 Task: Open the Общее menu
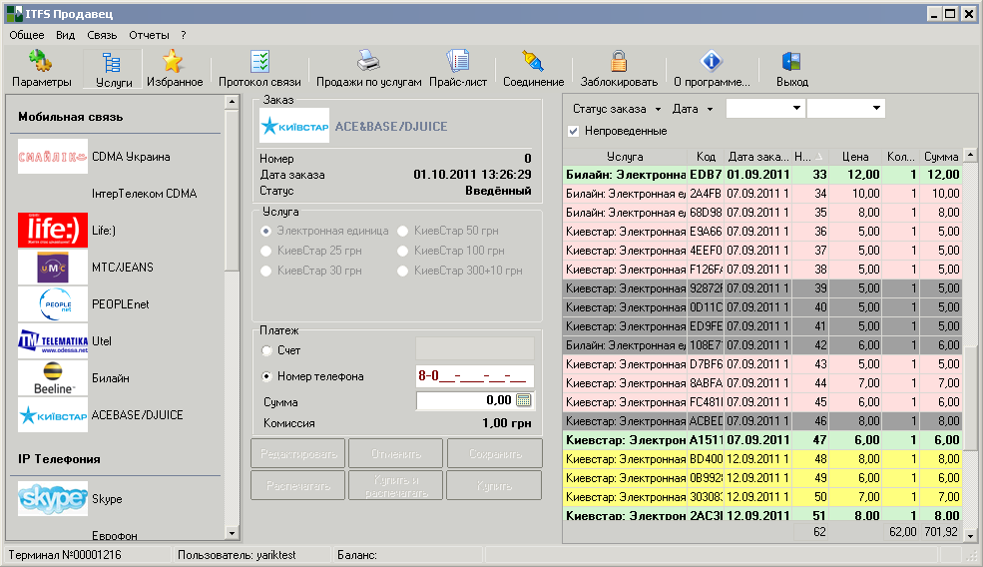[x=26, y=35]
